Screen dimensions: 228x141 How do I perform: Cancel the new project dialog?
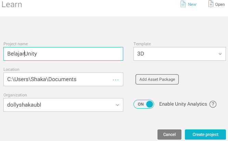pos(169,135)
